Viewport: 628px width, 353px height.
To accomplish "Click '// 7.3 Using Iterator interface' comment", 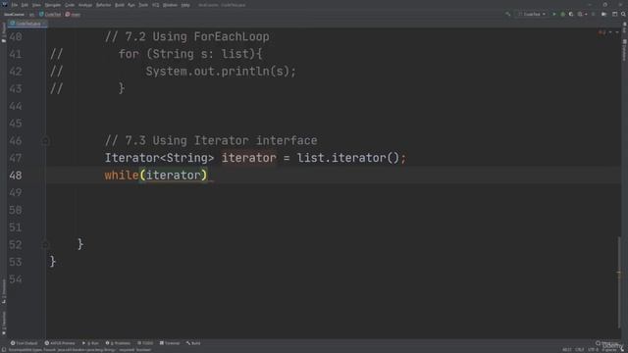I will (x=211, y=141).
